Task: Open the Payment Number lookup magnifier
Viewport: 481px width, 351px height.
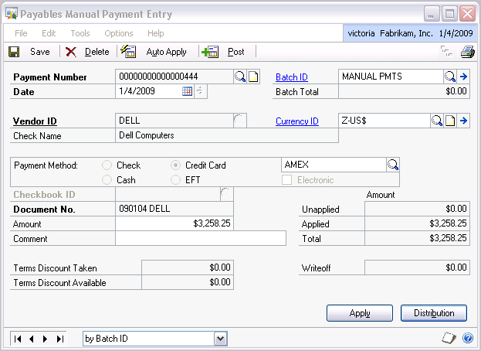Action: click(240, 77)
